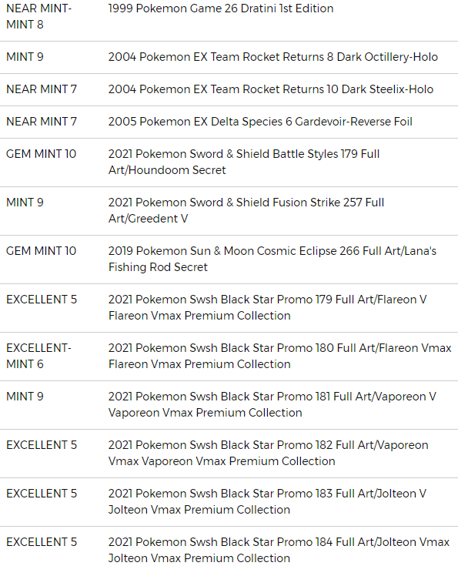Select the 1999 Dratini 1st Edition entry
Image resolution: width=458 pixels, height=566 pixels.
(x=220, y=8)
